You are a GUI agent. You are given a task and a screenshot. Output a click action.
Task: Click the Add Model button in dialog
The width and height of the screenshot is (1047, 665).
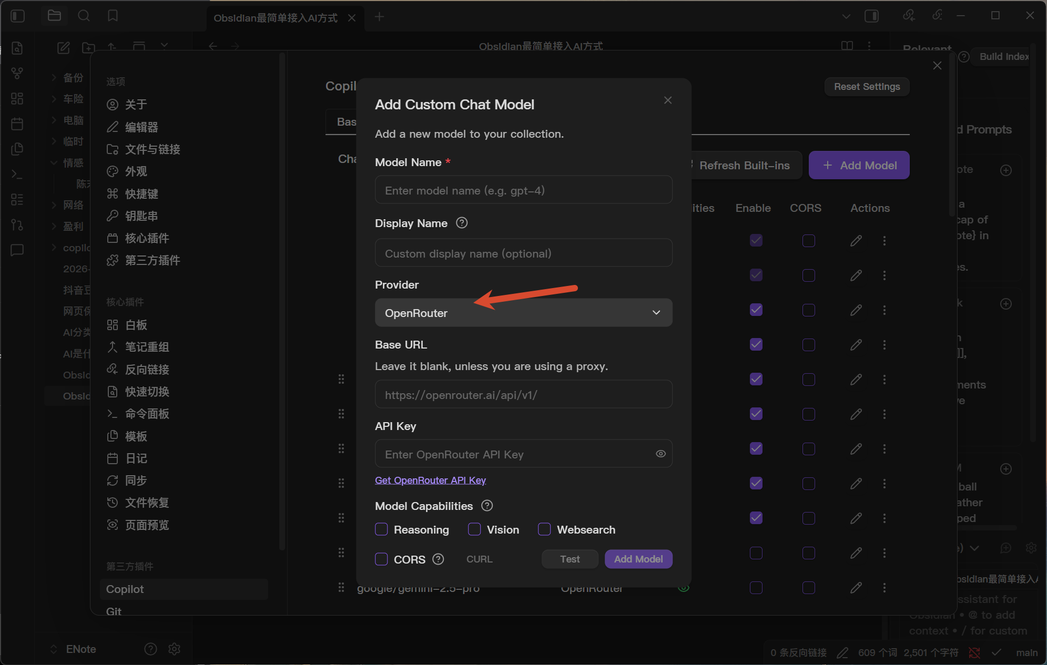(638, 559)
